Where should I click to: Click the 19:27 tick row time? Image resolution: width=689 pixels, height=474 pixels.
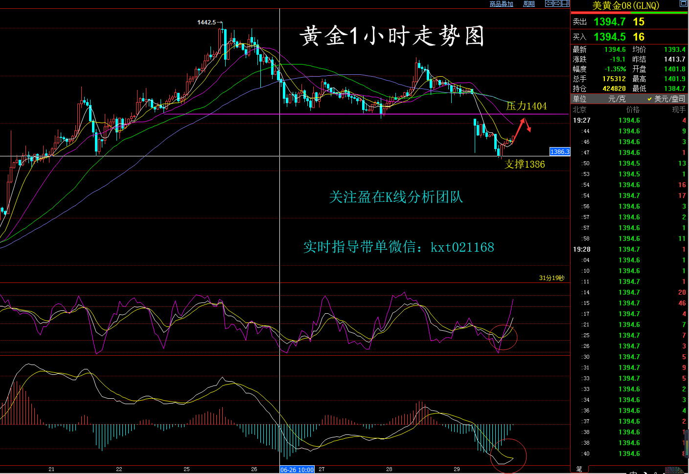click(x=582, y=120)
